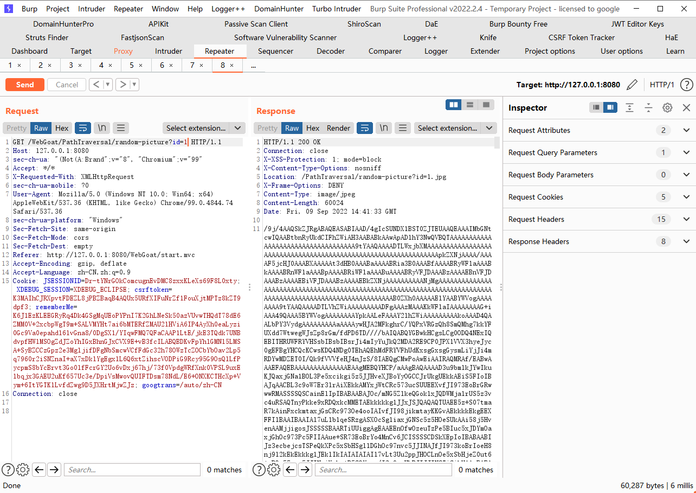Open request search settings gear
This screenshot has width=696, height=493.
[x=23, y=470]
